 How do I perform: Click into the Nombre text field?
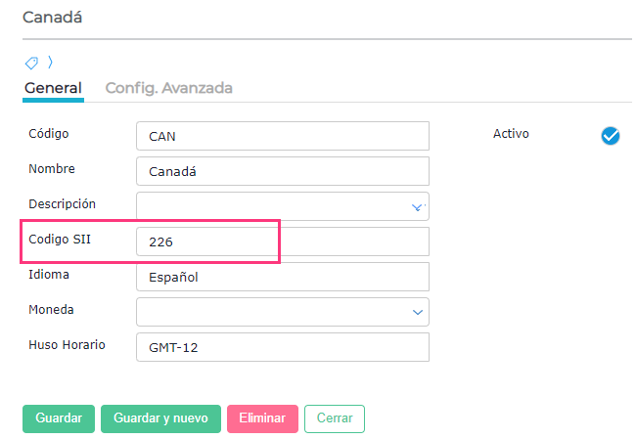pos(282,171)
